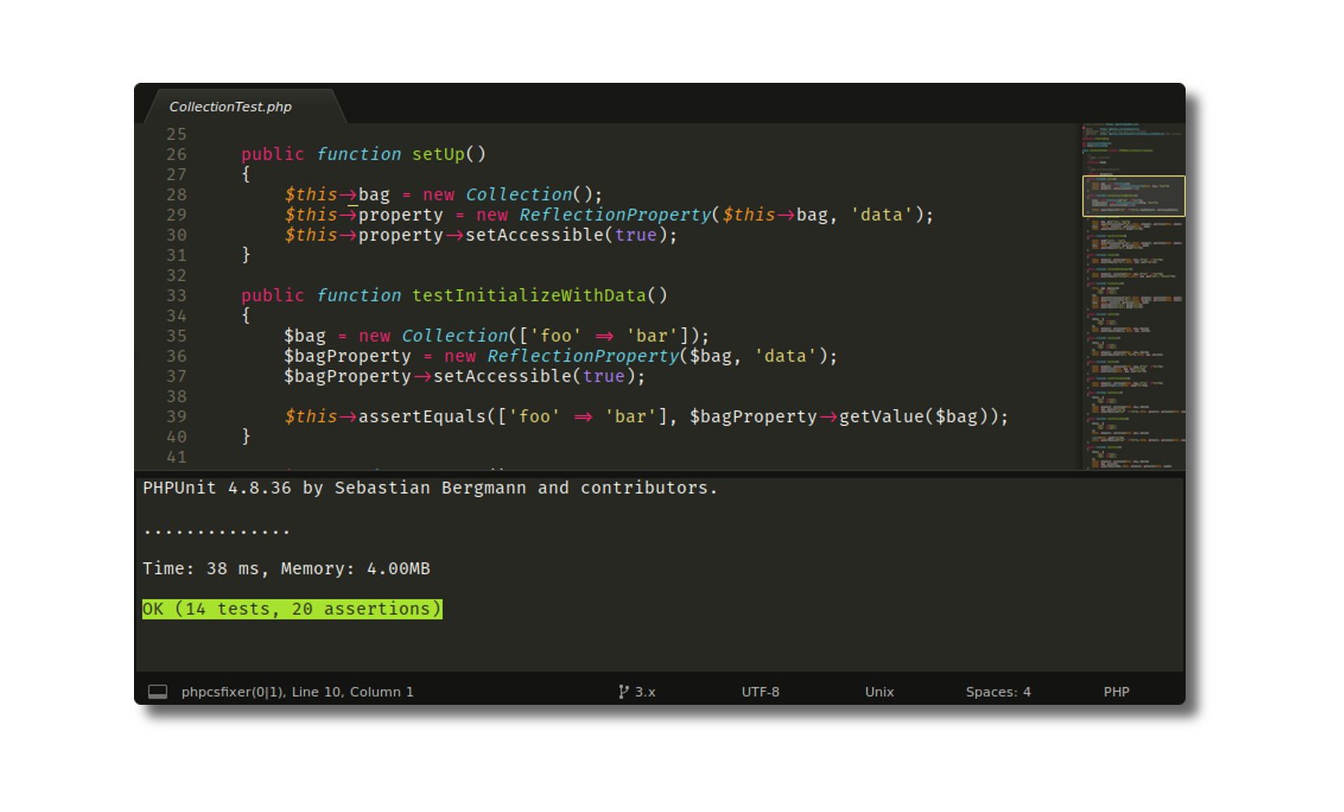Open the git branch 3.x indicator

coord(637,692)
